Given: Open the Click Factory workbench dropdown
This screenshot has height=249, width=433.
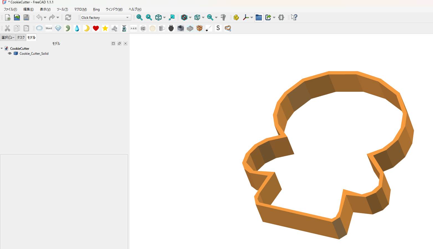Looking at the screenshot, I should pyautogui.click(x=106, y=17).
